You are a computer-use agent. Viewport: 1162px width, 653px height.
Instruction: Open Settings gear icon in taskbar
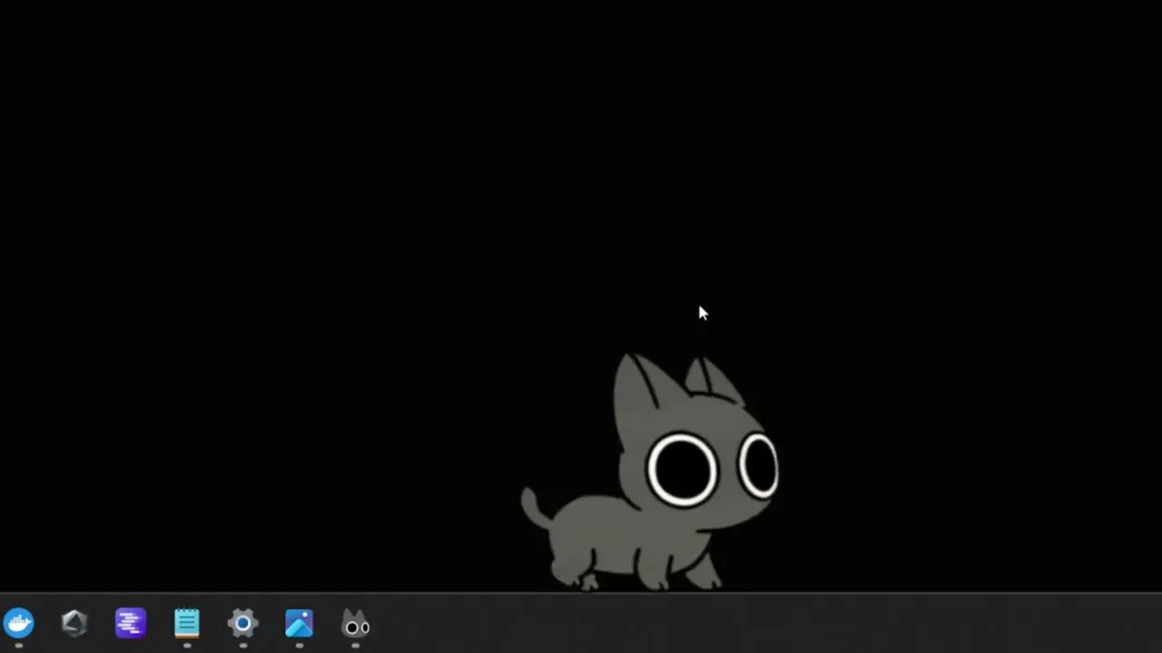[243, 623]
